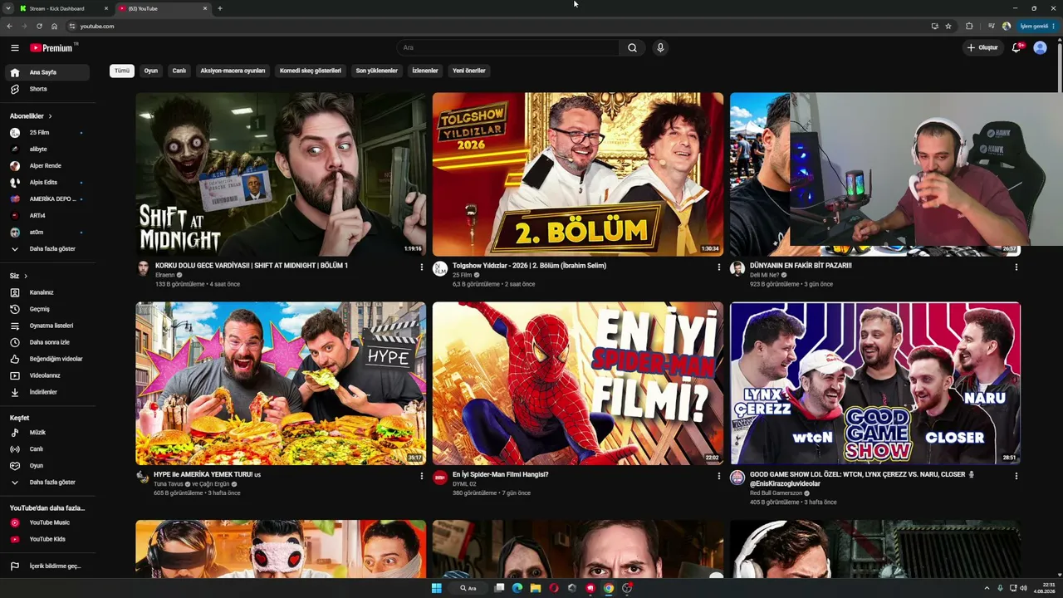Viewport: 1063px width, 598px height.
Task: Open Shorts from the sidebar
Action: point(49,89)
